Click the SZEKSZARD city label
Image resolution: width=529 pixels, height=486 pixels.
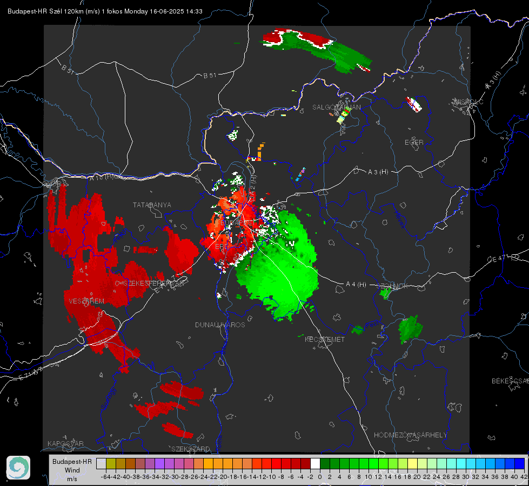pyautogui.click(x=191, y=449)
